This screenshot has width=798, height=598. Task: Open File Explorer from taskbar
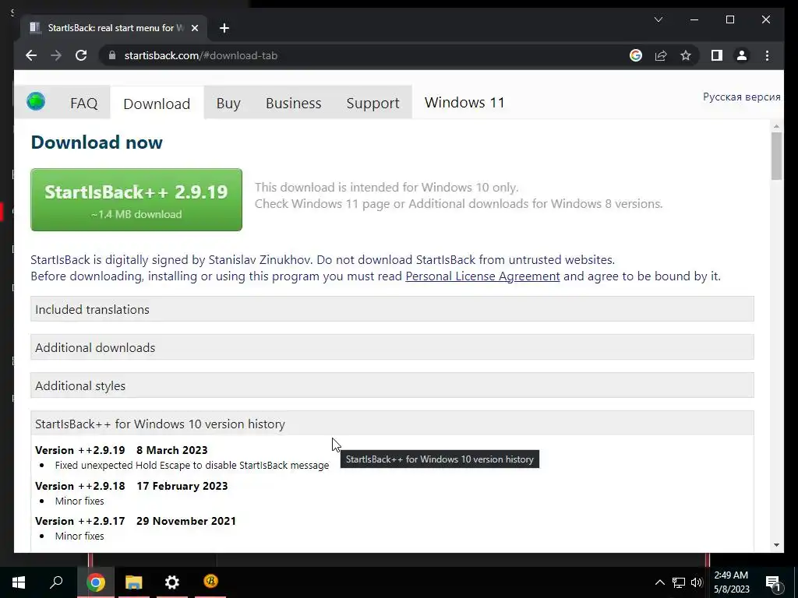pyautogui.click(x=133, y=582)
